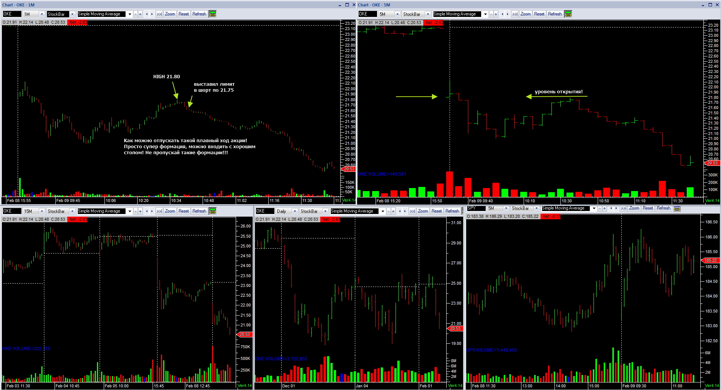Image resolution: width=721 pixels, height=390 pixels.
Task: Jump to latest bar (>>|) in OKE 5M chart
Action: [x=515, y=14]
